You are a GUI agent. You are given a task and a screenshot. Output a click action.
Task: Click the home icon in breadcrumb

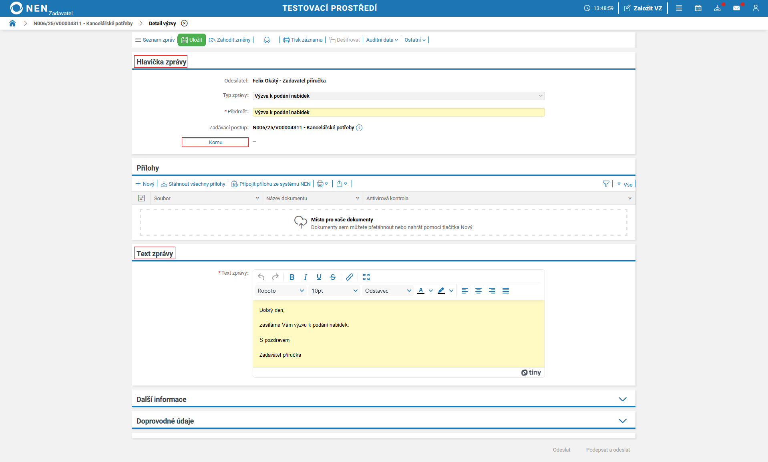(x=12, y=23)
